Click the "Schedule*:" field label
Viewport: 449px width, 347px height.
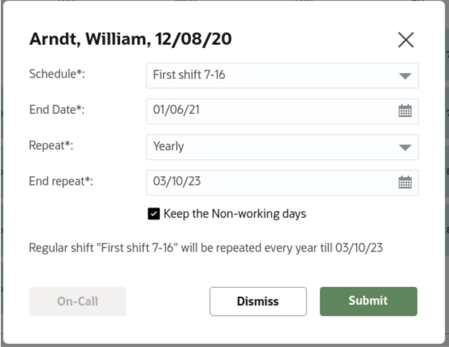57,74
